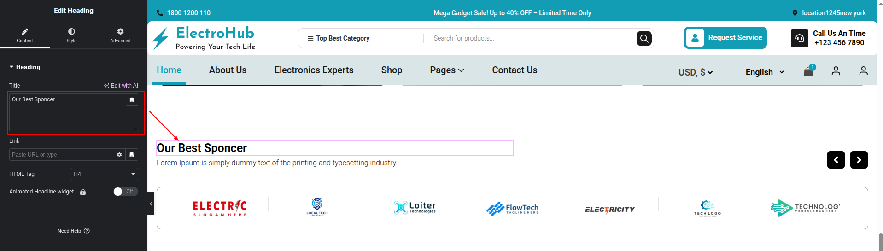Image resolution: width=883 pixels, height=251 pixels.
Task: Click Edit with AI link
Action: pos(121,86)
